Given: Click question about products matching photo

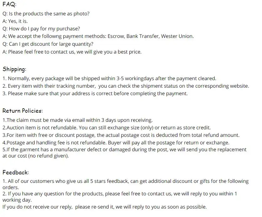Looking at the screenshot, I should (46, 13).
